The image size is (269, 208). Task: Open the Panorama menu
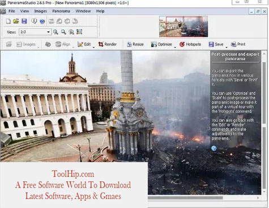click(61, 11)
